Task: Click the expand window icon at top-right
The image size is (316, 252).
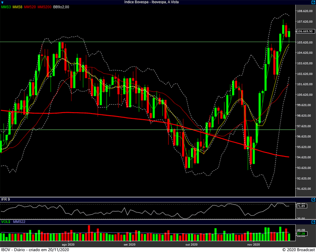Action: coord(313,2)
